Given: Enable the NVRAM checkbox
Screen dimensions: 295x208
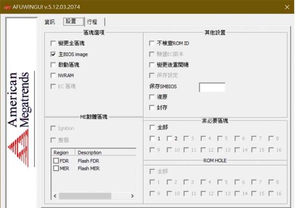Looking at the screenshot, I should [x=53, y=76].
